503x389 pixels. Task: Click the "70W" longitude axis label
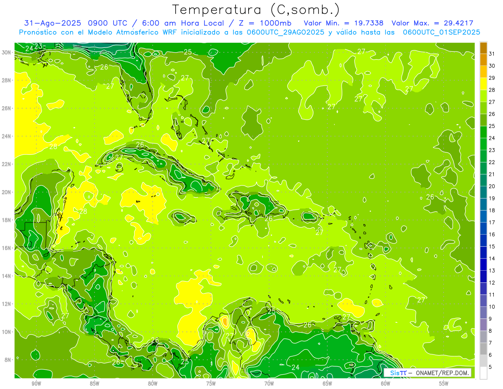(x=269, y=384)
